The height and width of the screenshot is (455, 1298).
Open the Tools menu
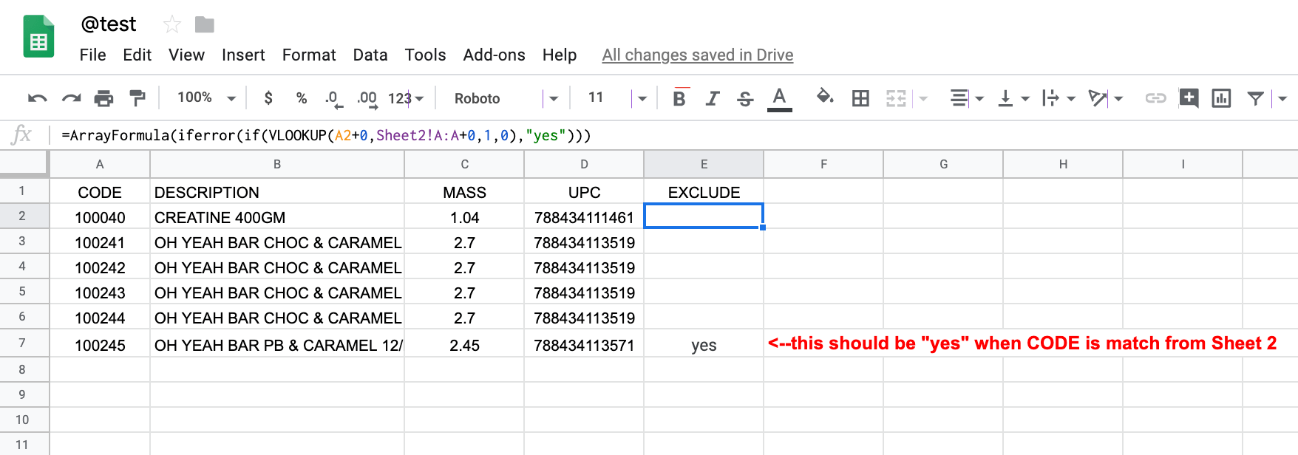point(425,55)
